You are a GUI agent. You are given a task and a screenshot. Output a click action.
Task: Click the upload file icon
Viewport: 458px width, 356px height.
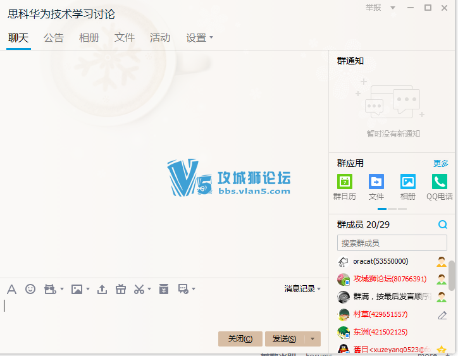tap(102, 289)
